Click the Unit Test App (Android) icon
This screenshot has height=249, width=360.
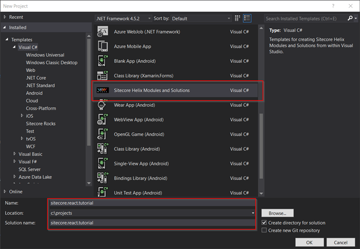pos(102,192)
